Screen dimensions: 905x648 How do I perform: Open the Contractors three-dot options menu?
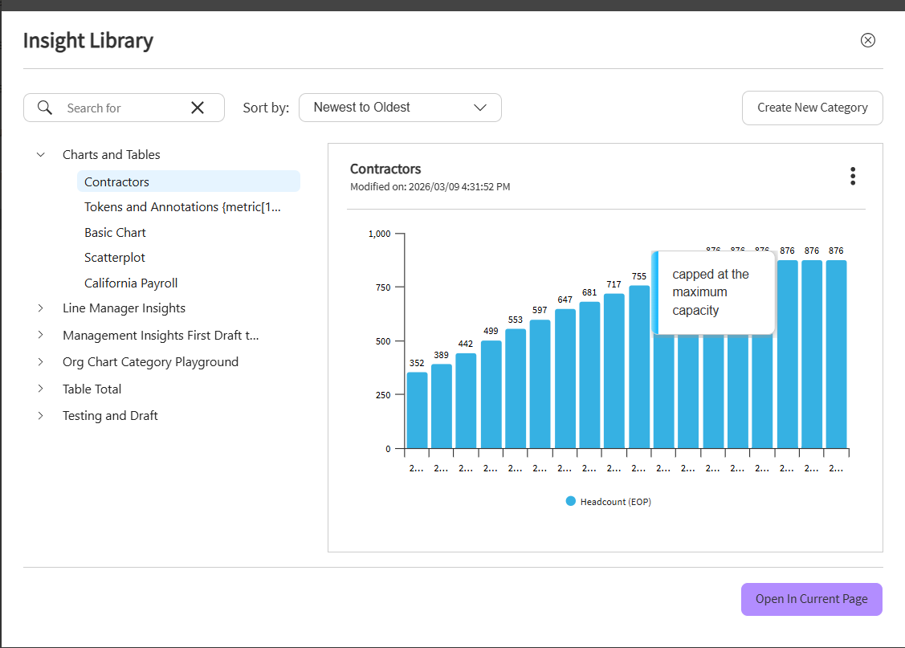pos(852,177)
